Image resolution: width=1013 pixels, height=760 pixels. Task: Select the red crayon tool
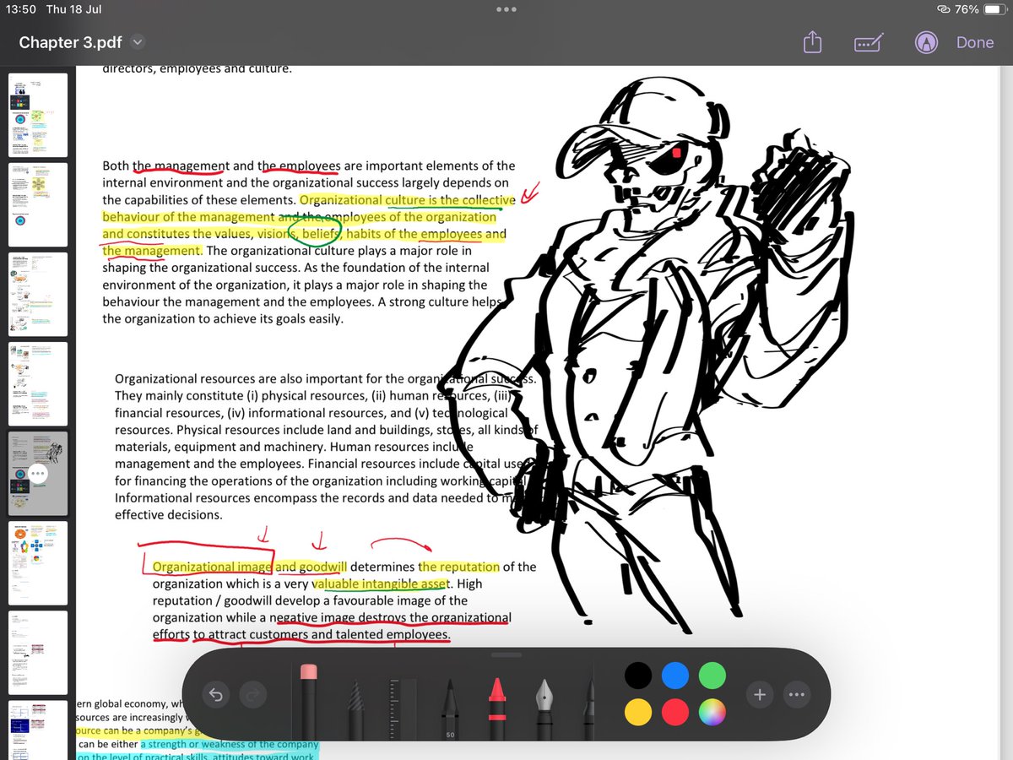[x=497, y=708]
